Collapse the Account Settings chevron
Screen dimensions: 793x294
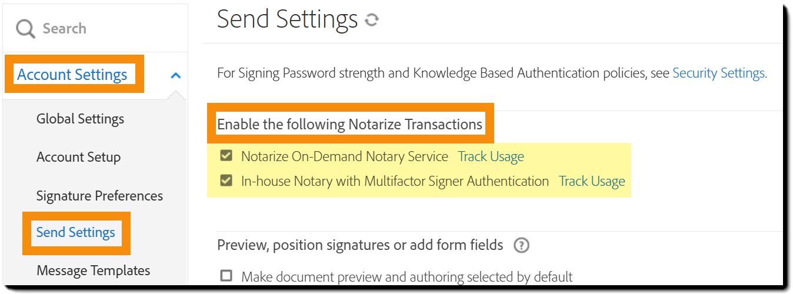tap(175, 75)
